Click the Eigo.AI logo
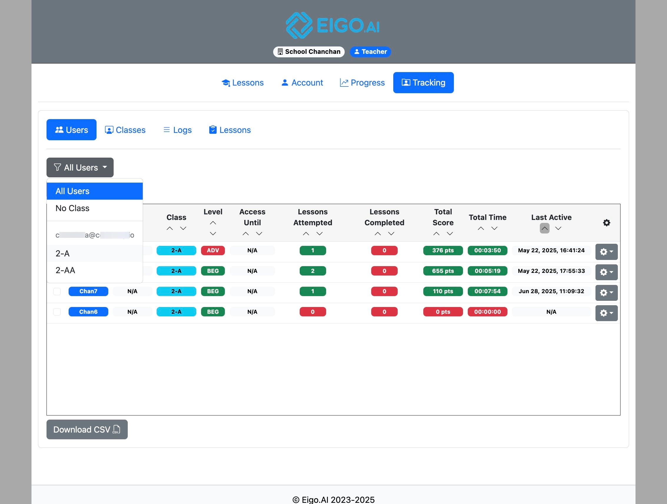The height and width of the screenshot is (504, 667). (x=333, y=25)
